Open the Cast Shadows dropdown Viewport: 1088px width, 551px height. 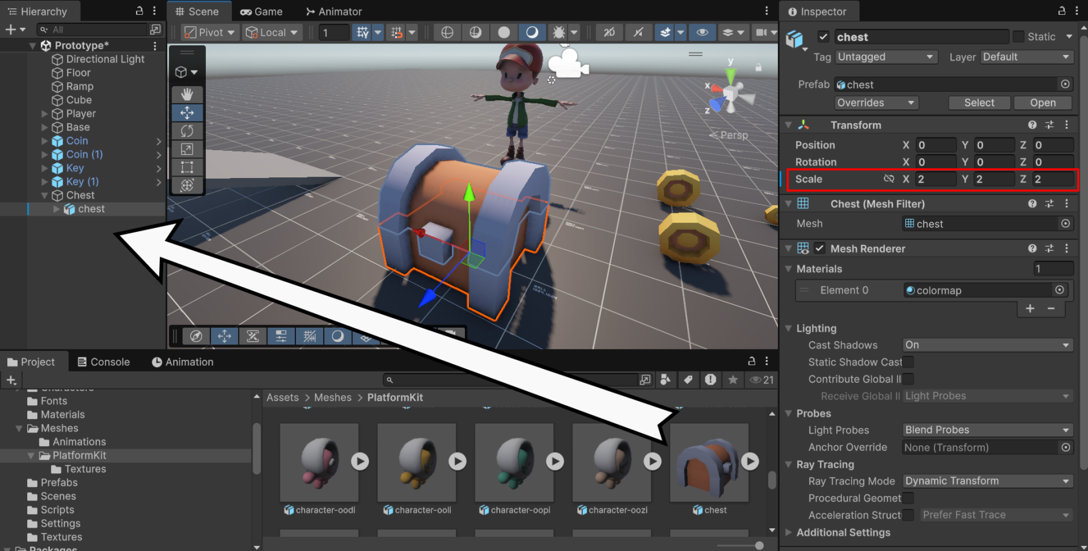pos(988,345)
